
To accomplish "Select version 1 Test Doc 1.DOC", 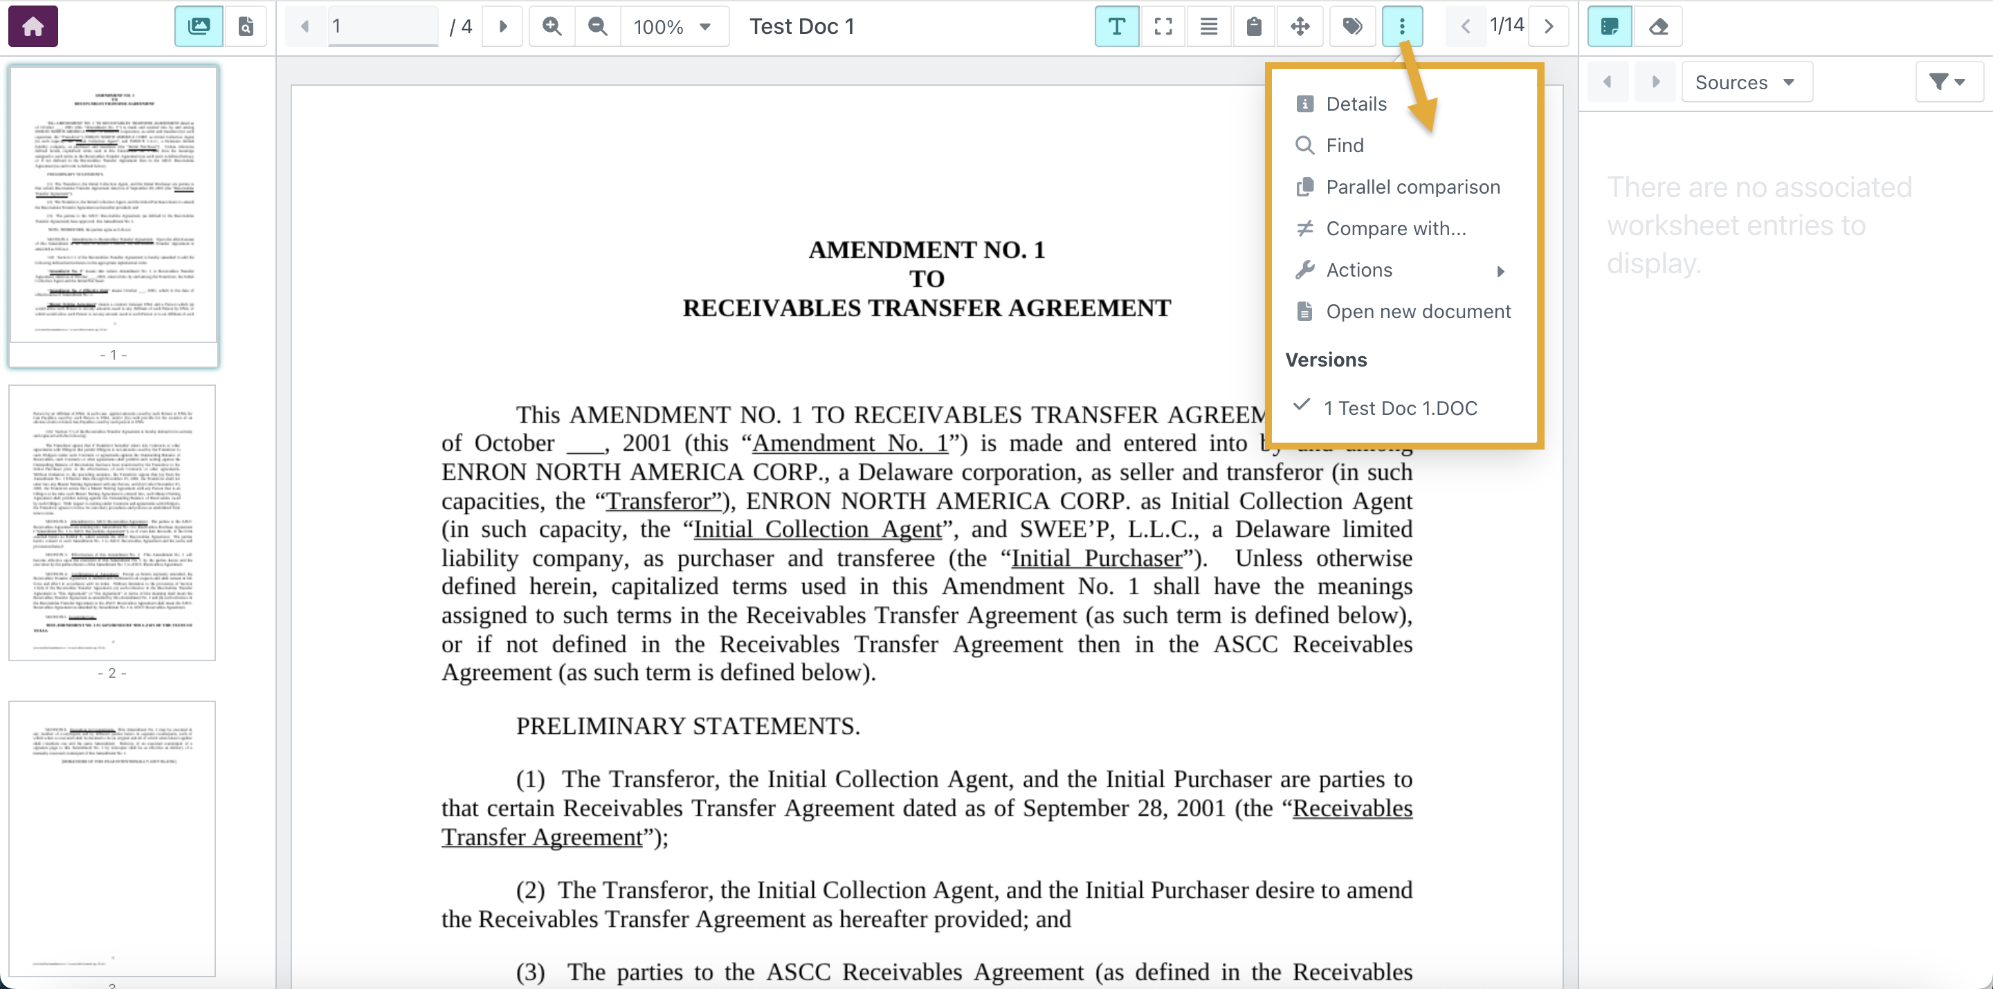I will coord(1399,407).
